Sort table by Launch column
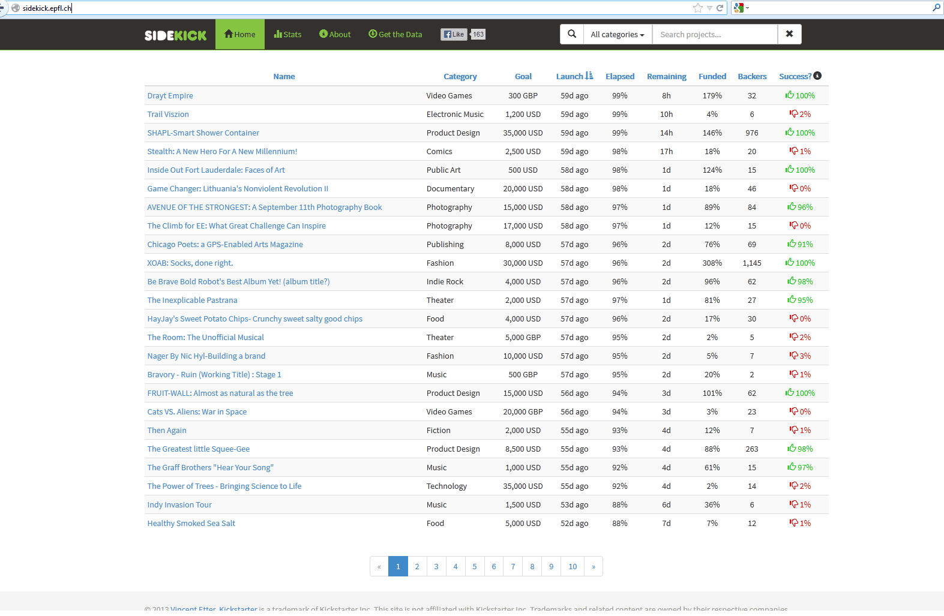The image size is (944, 616). [570, 76]
